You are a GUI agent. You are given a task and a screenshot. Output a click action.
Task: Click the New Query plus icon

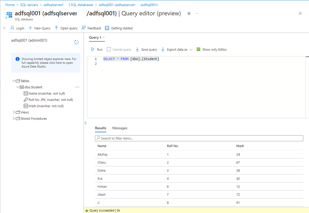point(30,28)
